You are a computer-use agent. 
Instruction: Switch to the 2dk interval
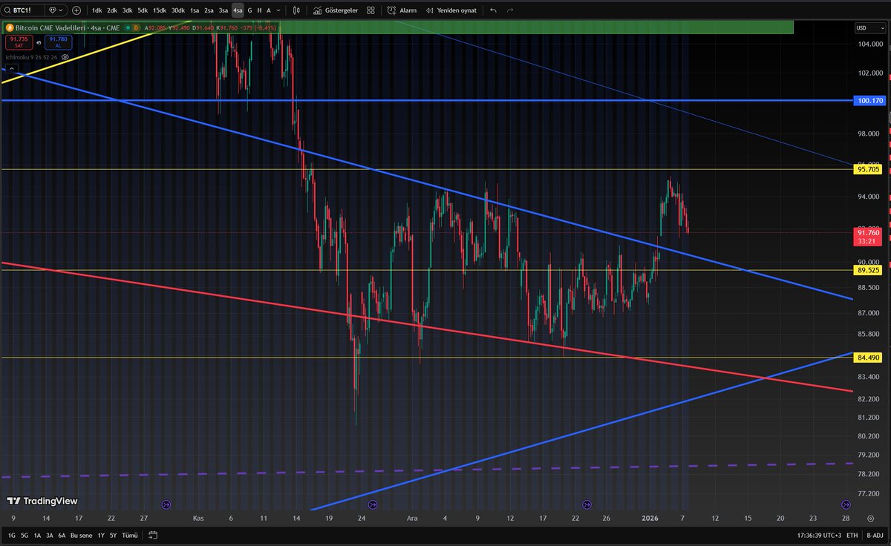click(x=111, y=10)
